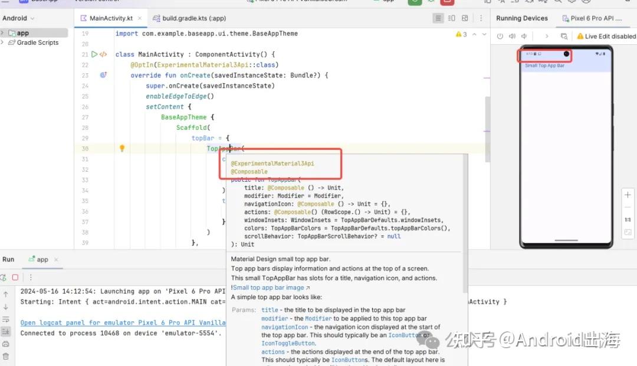
Task: Click the emulator volume up icon
Action: pyautogui.click(x=512, y=36)
